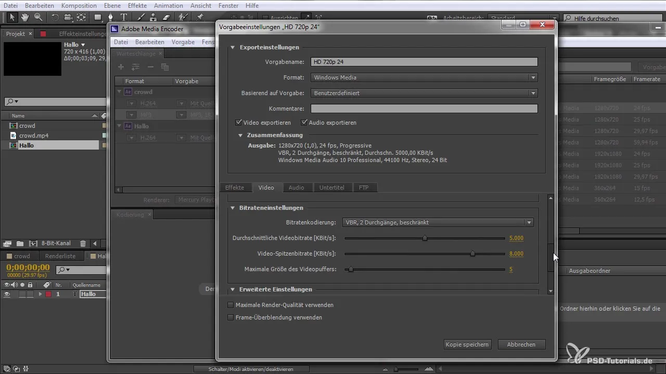
Task: Click the Abbrechen button
Action: [x=521, y=344]
